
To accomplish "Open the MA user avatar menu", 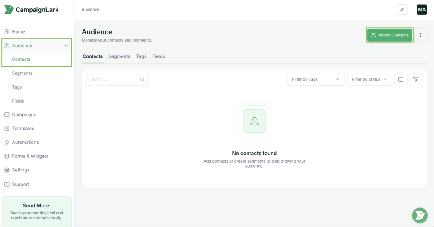I will [x=422, y=10].
